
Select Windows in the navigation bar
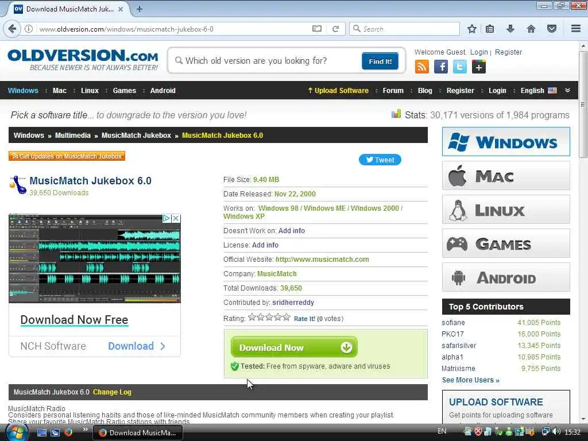coord(23,90)
